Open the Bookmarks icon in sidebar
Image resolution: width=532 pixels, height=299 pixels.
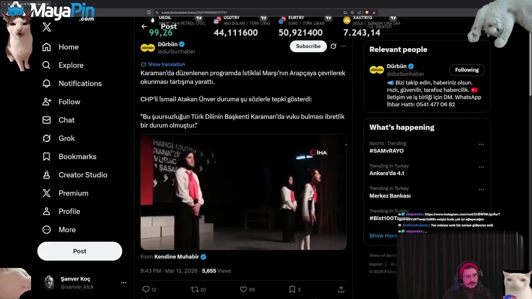pyautogui.click(x=47, y=157)
